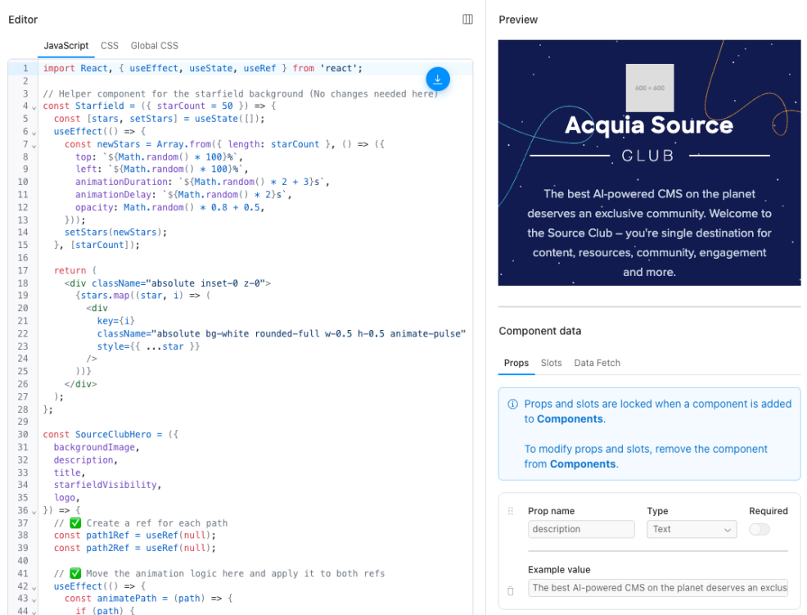This screenshot has width=807, height=615.
Task: Open the Type dropdown showing Text
Action: click(x=691, y=530)
